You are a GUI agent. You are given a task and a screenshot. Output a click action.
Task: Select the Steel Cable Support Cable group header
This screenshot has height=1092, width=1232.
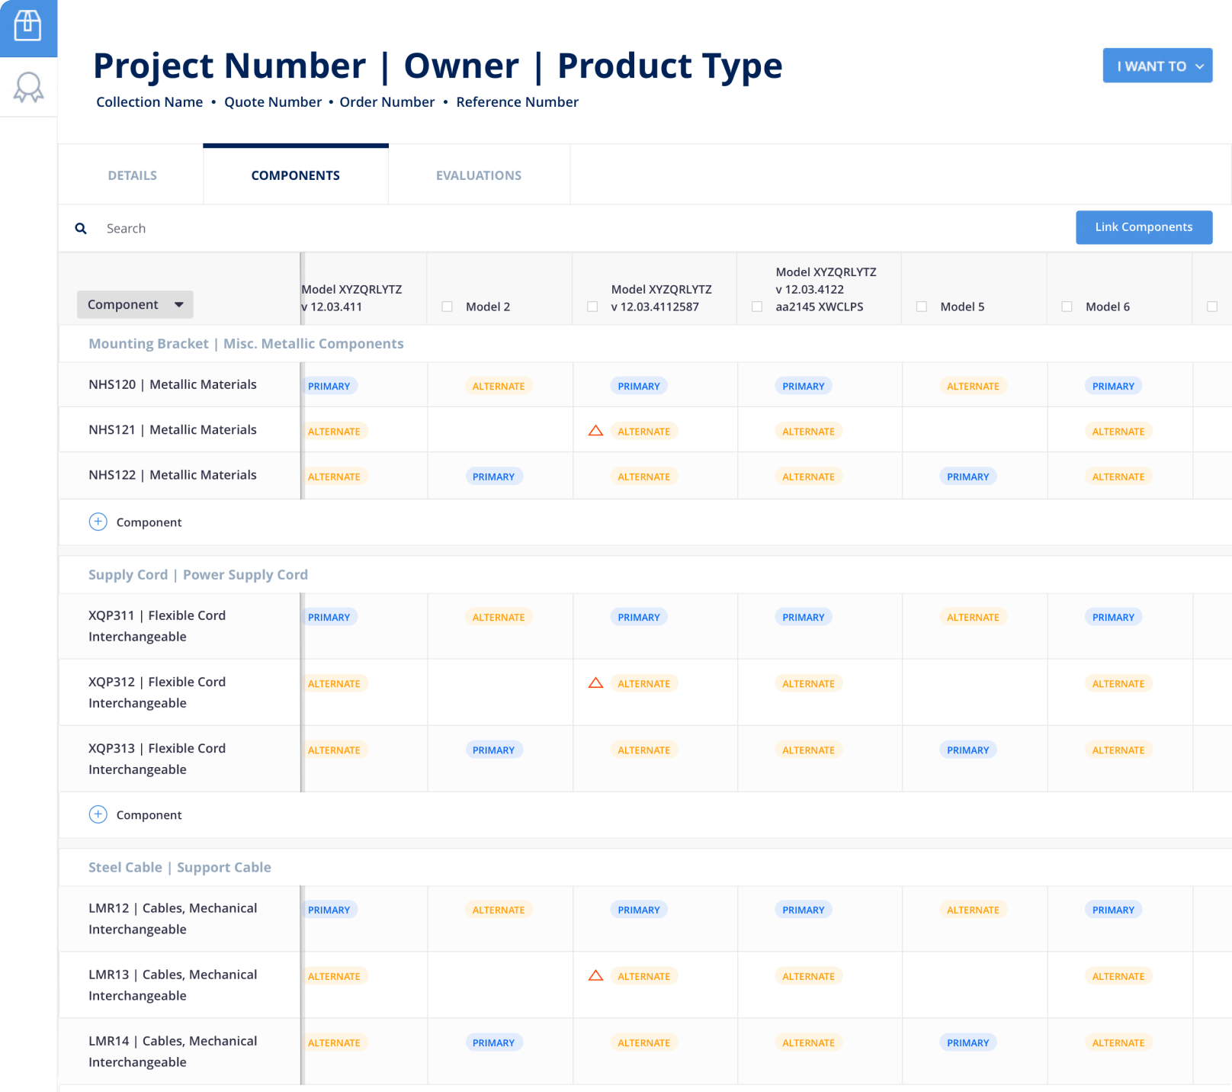(x=180, y=867)
